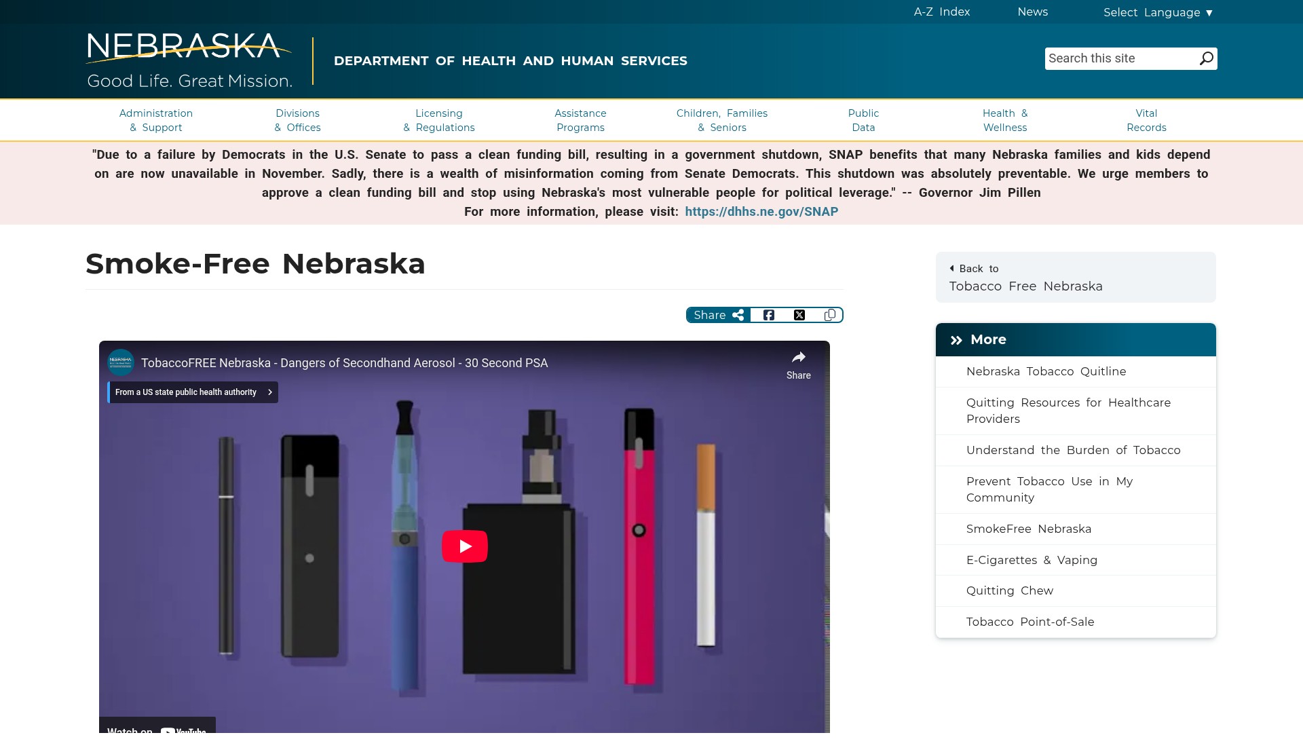Play the YouTube video
This screenshot has height=752, width=1303.
pyautogui.click(x=465, y=546)
